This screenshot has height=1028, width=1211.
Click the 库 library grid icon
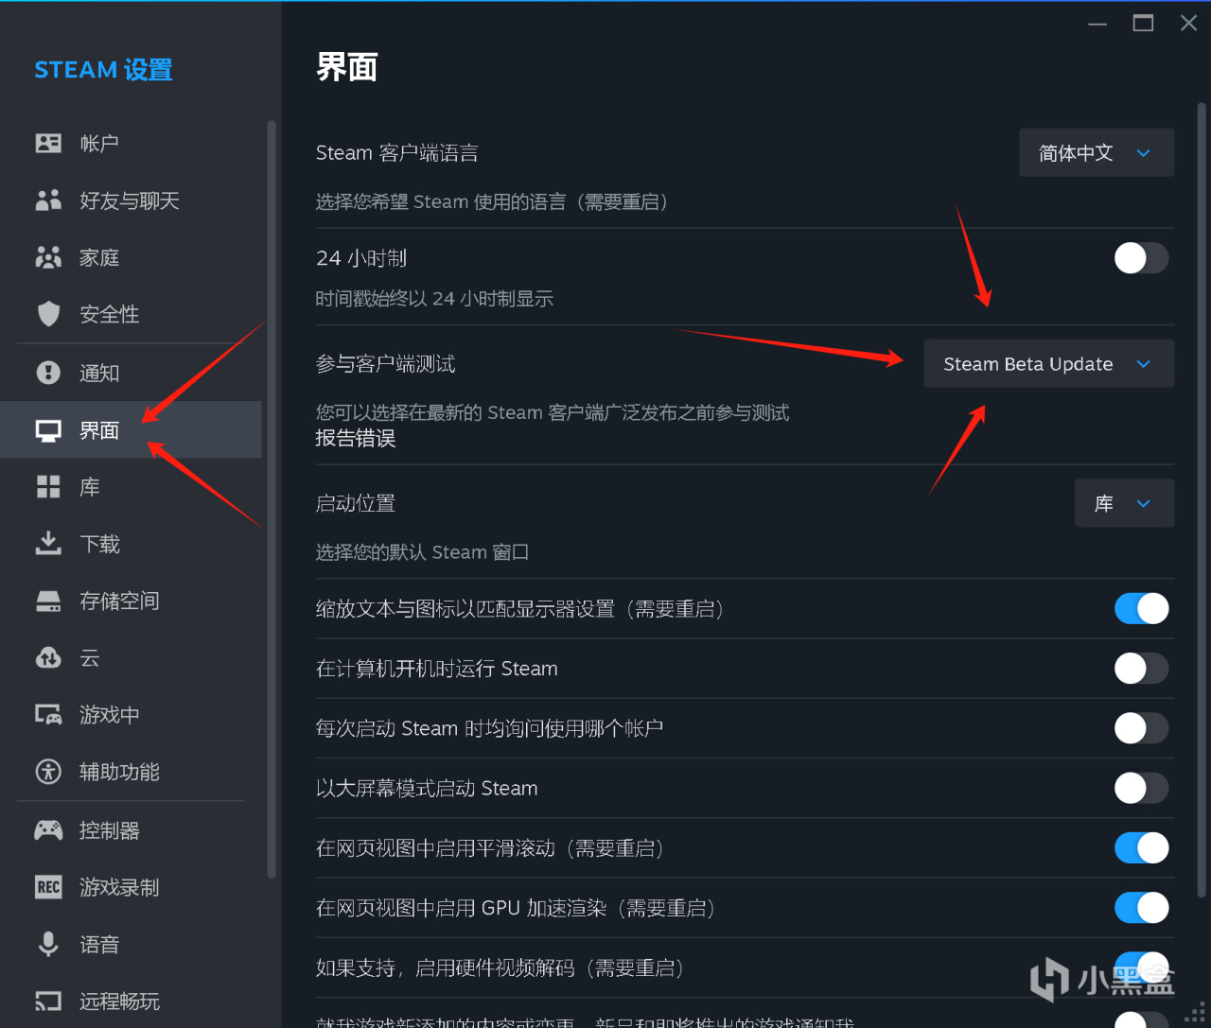(48, 487)
